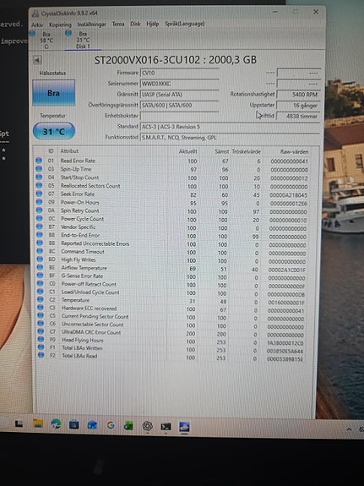
Task: Click the status dot beside Airflow Temperature
Action: [x=40, y=267]
